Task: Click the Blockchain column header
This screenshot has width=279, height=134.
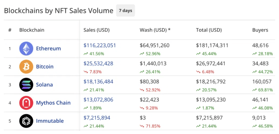Action: tap(32, 30)
